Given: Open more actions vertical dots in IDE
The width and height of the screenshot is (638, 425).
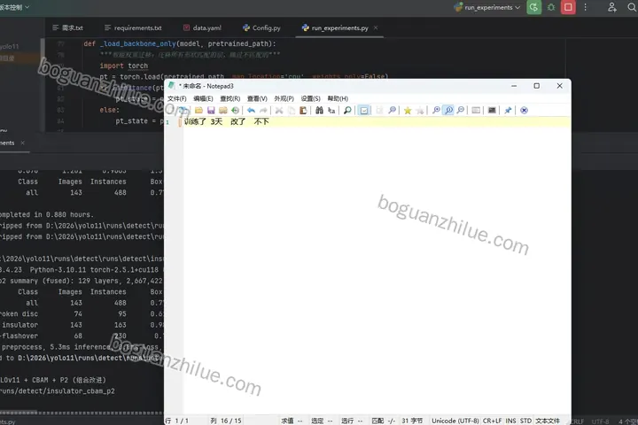Looking at the screenshot, I should [x=585, y=7].
